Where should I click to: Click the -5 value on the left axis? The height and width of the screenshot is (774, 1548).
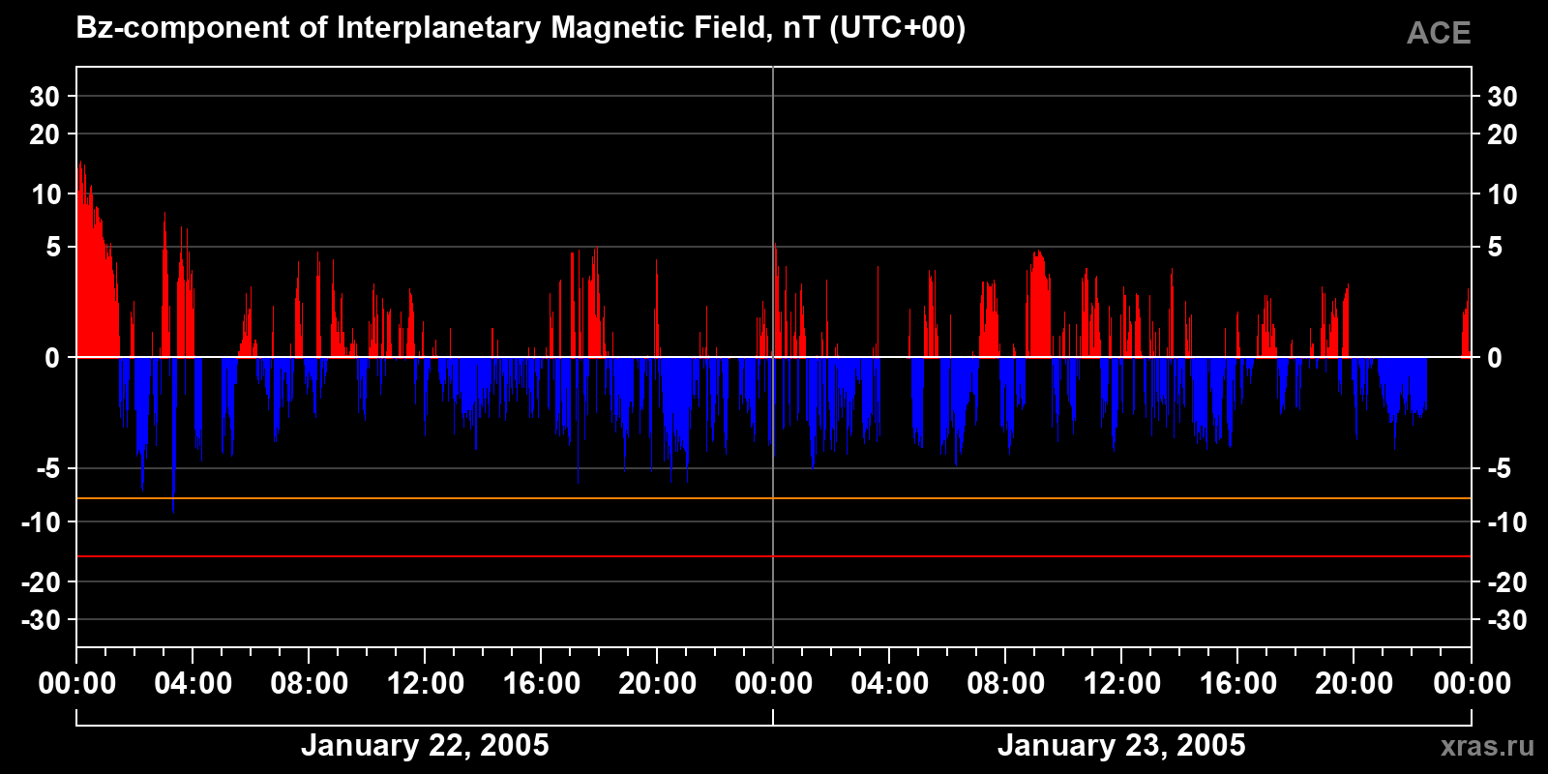click(48, 469)
